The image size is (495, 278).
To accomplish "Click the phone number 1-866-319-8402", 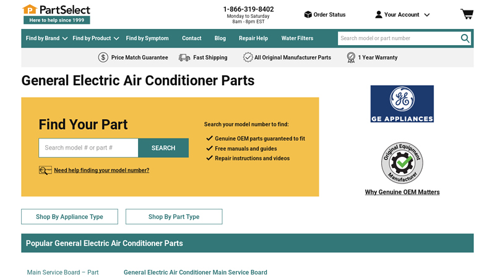I will tap(249, 9).
